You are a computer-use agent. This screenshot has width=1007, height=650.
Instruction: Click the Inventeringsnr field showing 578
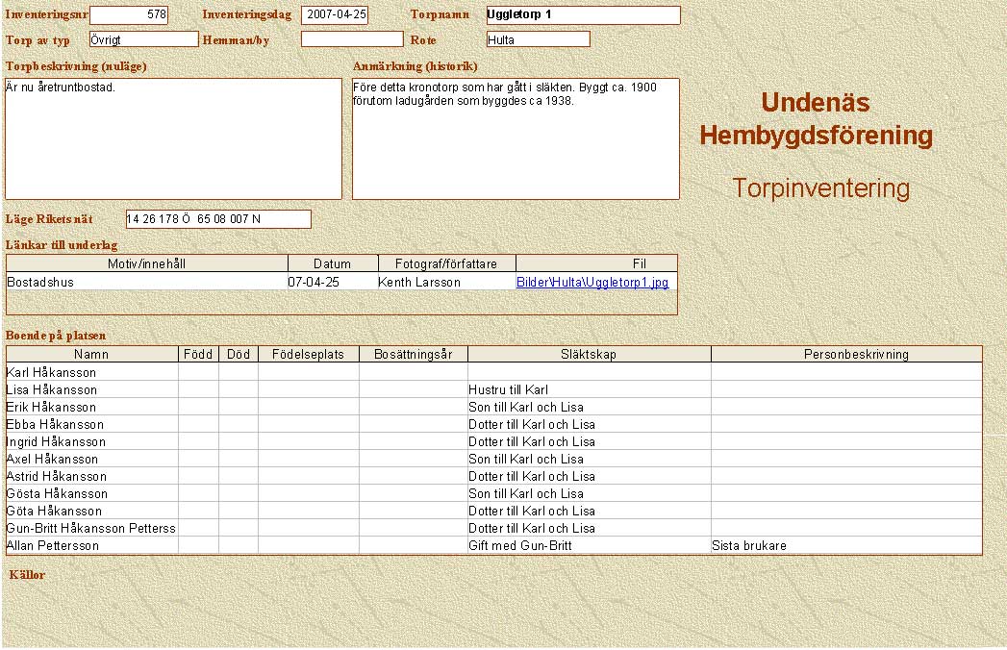click(x=128, y=15)
